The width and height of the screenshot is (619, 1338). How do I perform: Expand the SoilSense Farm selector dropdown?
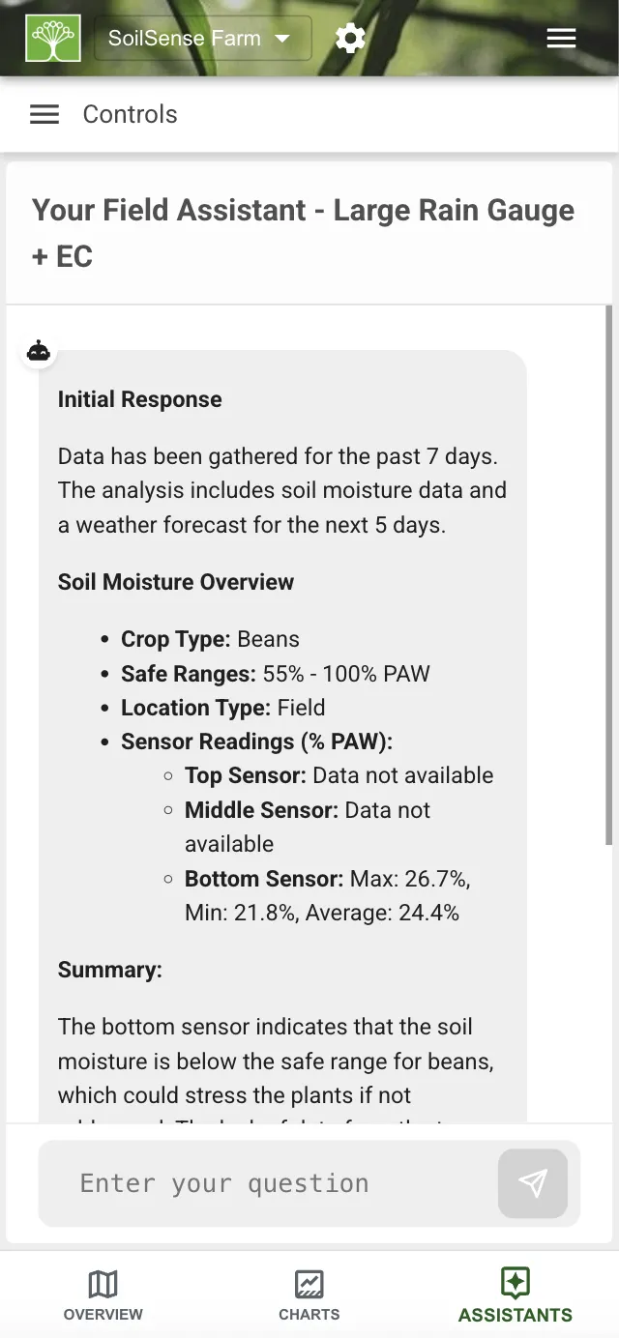[202, 38]
